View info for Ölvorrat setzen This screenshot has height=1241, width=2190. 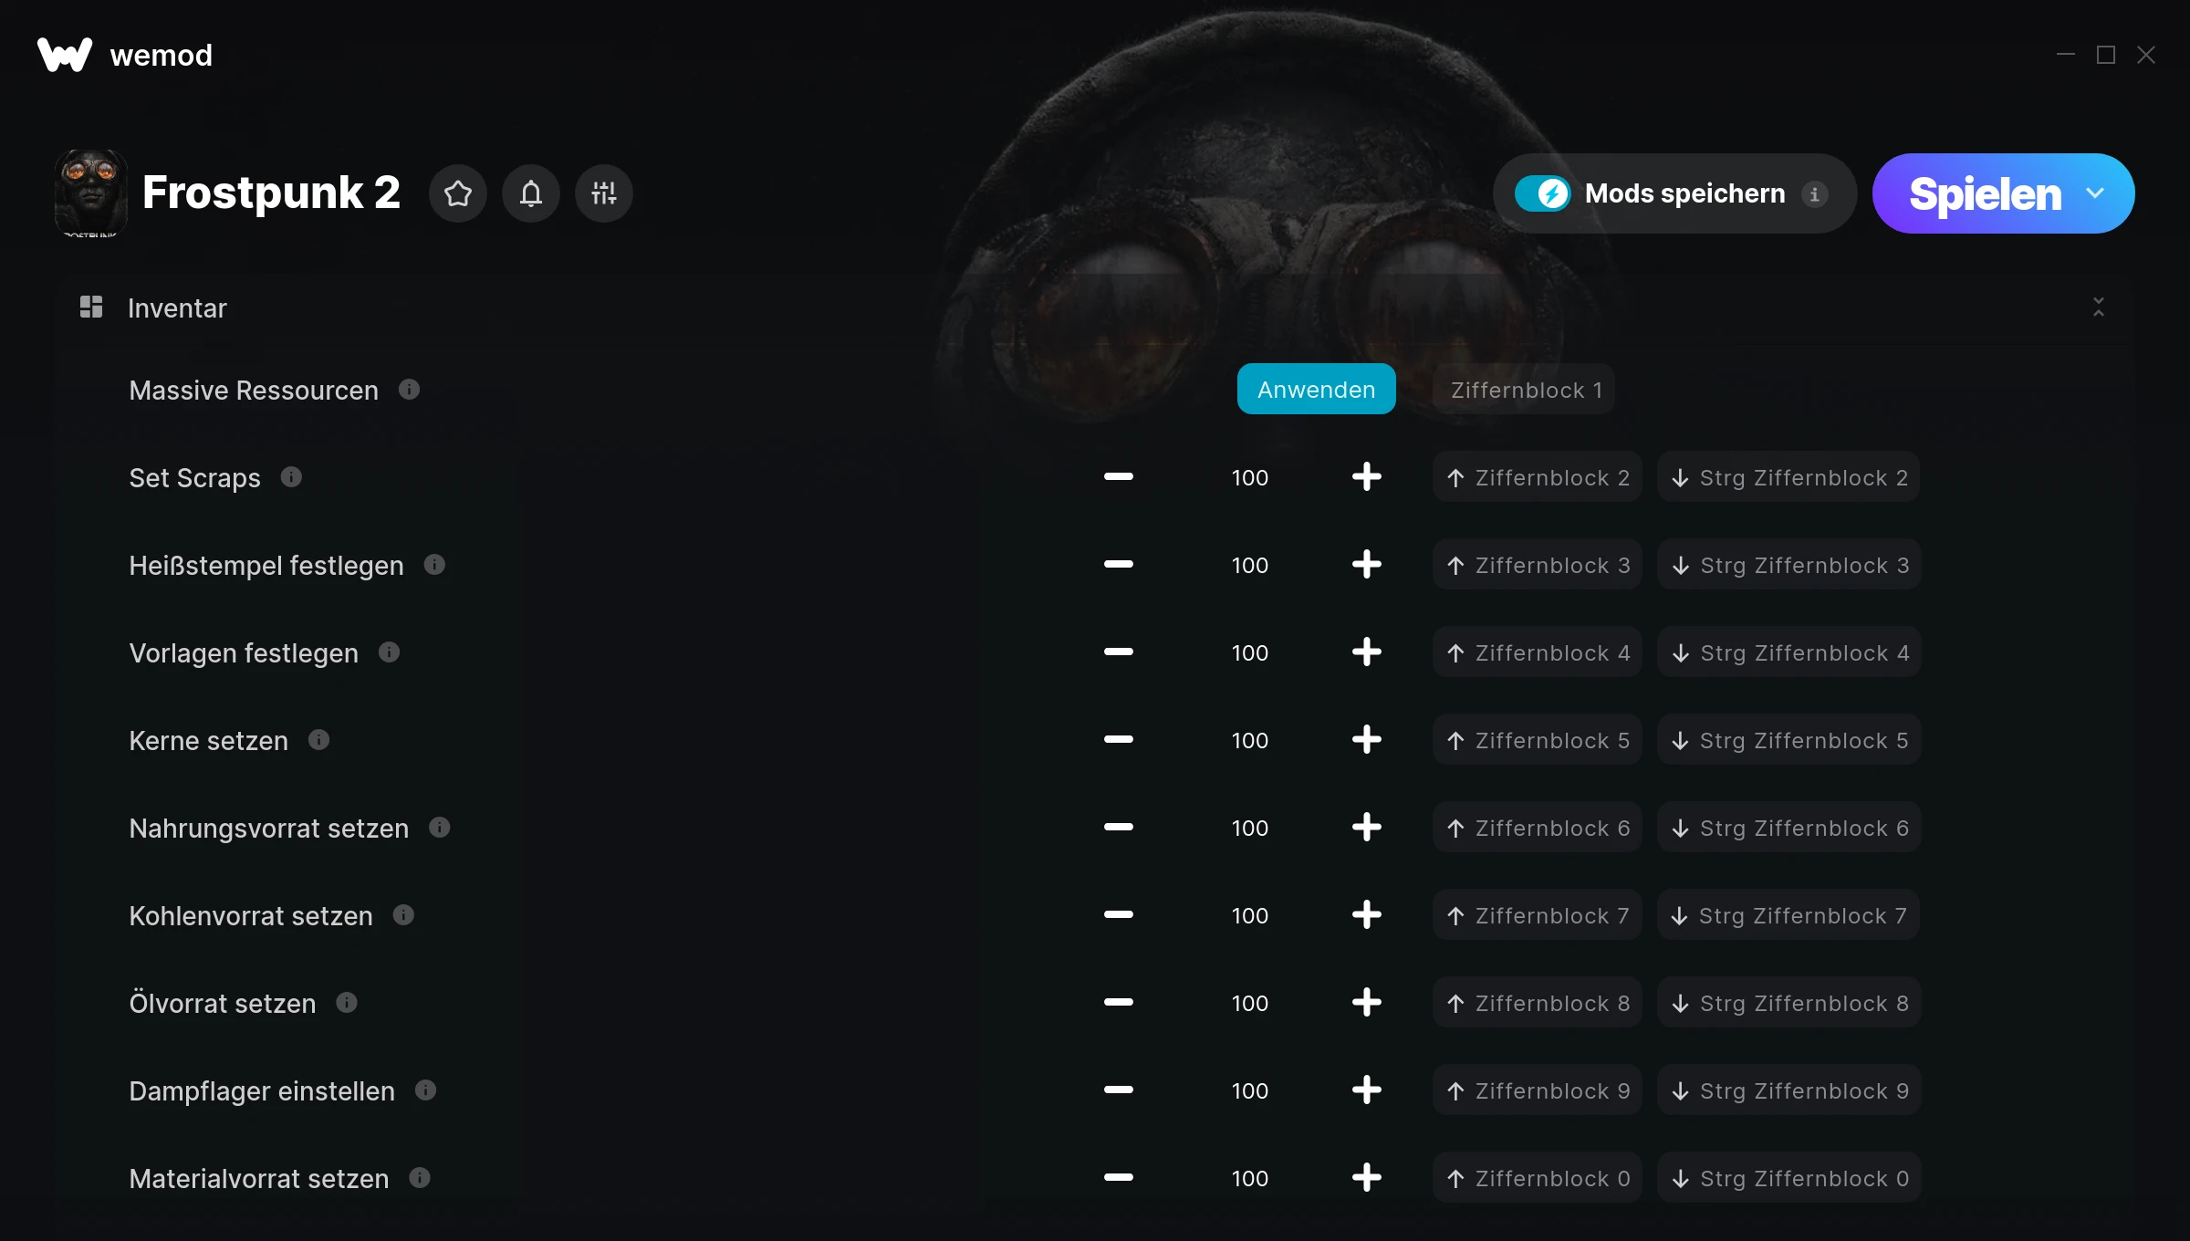coord(347,1002)
